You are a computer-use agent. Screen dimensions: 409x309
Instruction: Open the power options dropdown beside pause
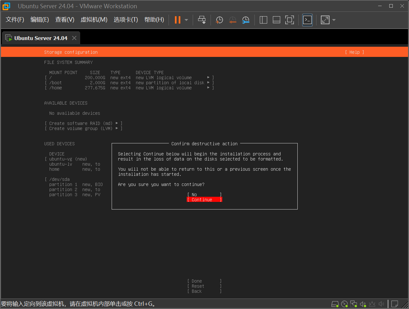pos(186,20)
